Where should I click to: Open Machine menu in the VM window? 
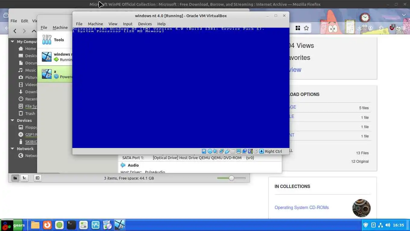95,24
